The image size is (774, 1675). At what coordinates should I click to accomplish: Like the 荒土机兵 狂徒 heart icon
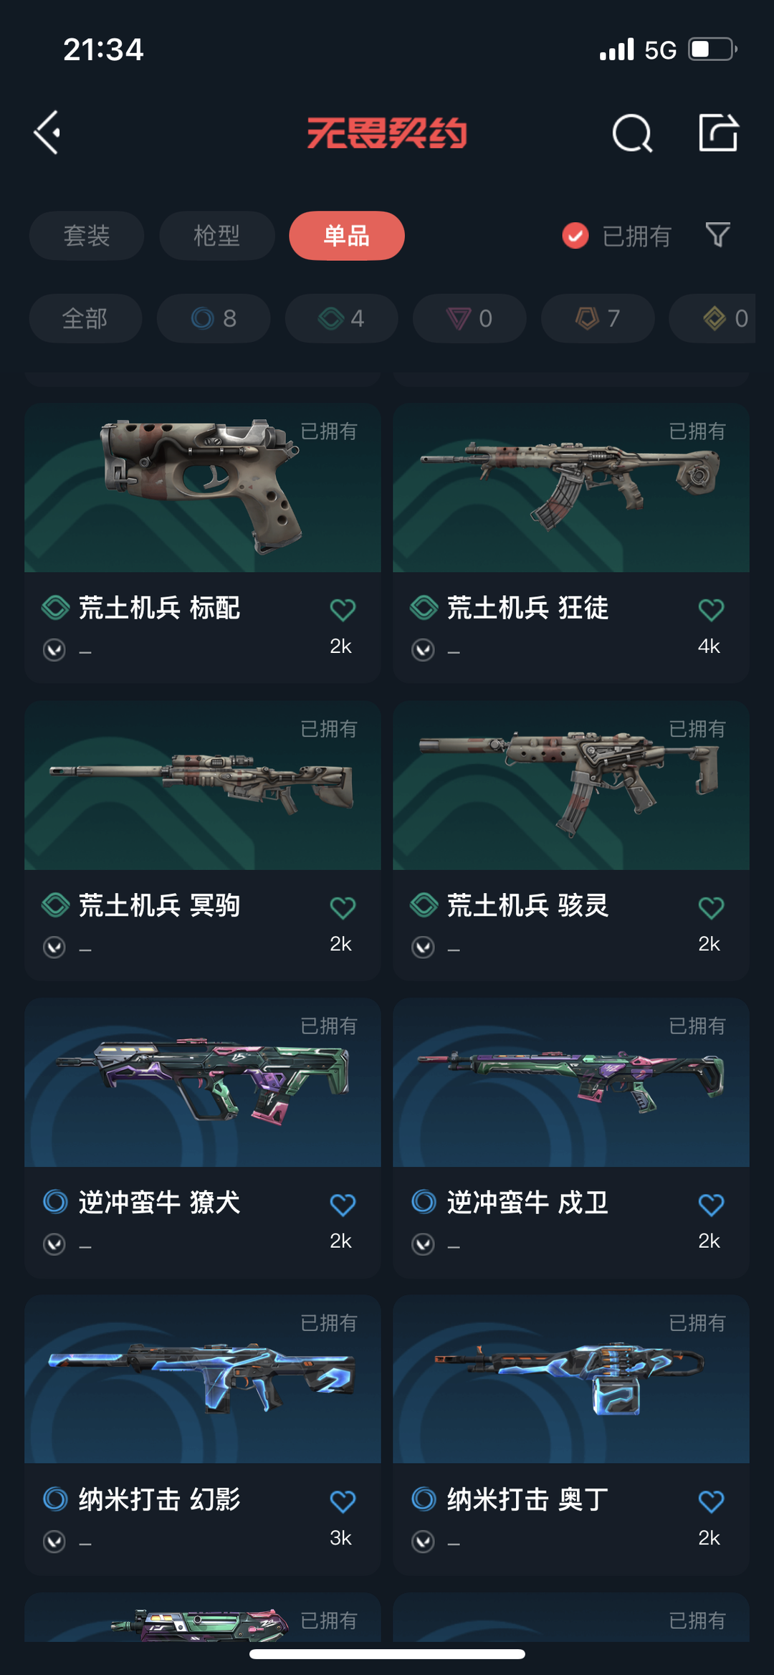711,610
